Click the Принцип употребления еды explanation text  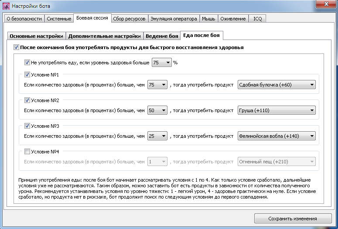click(167, 189)
